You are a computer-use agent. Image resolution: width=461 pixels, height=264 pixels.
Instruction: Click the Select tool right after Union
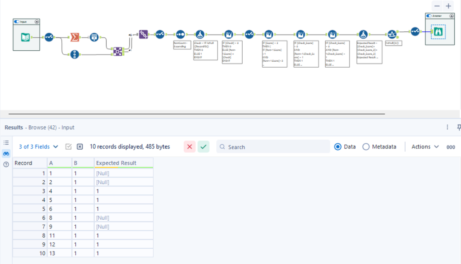point(160,35)
